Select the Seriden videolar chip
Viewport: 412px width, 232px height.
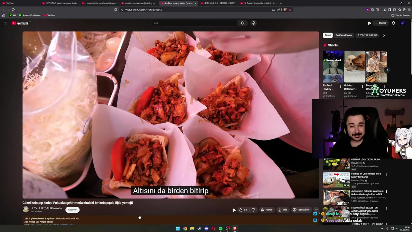click(344, 35)
